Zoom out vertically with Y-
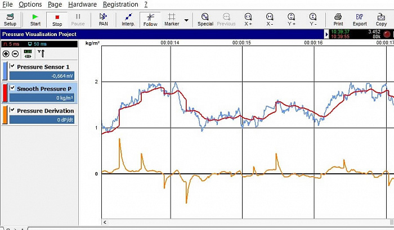 click(313, 20)
